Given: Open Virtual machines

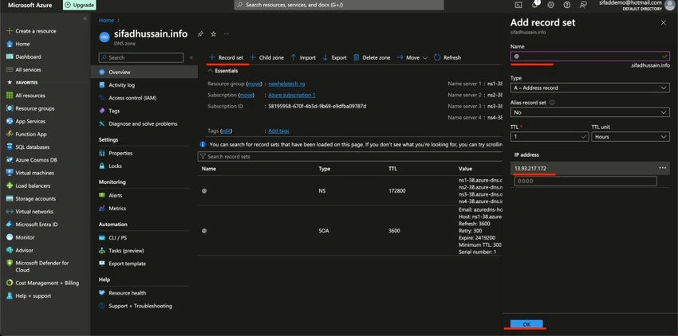Looking at the screenshot, I should 30,173.
